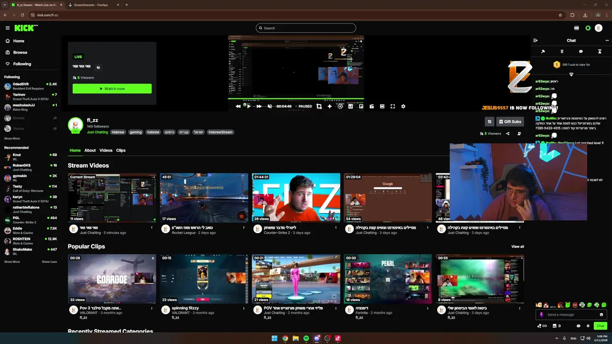Share the fl_zz channel
This screenshot has width=612, height=344.
pos(508,134)
